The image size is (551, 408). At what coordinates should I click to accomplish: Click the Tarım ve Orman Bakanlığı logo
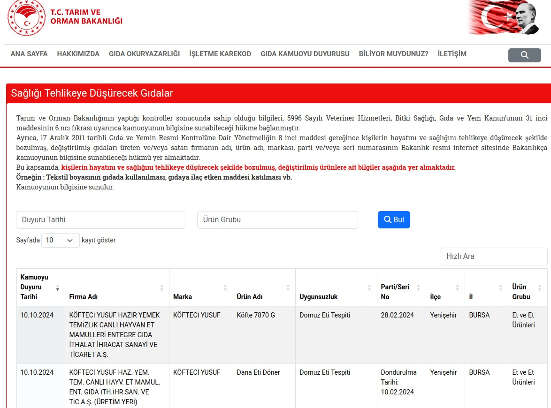tap(66, 18)
